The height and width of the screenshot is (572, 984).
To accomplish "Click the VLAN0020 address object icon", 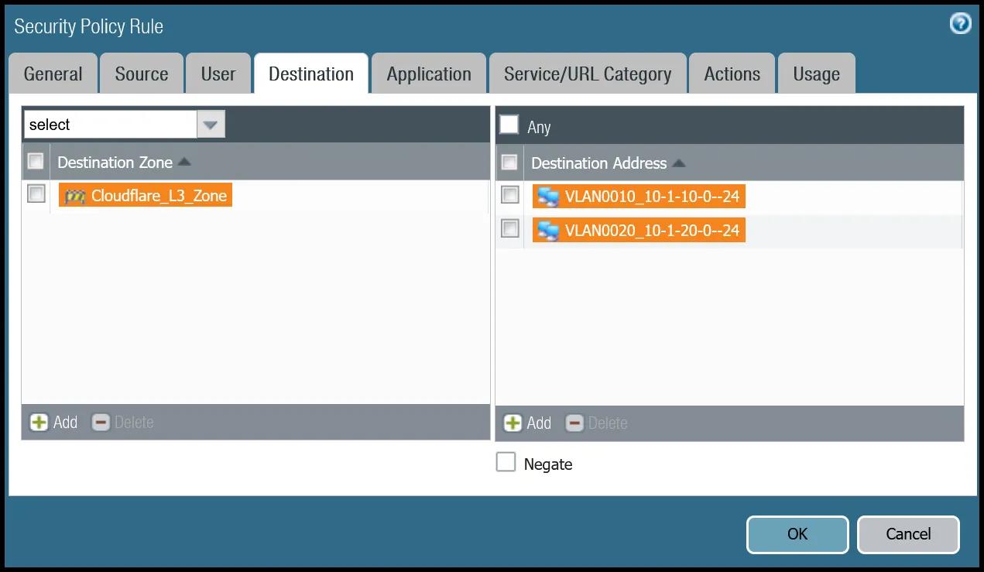I will [548, 231].
